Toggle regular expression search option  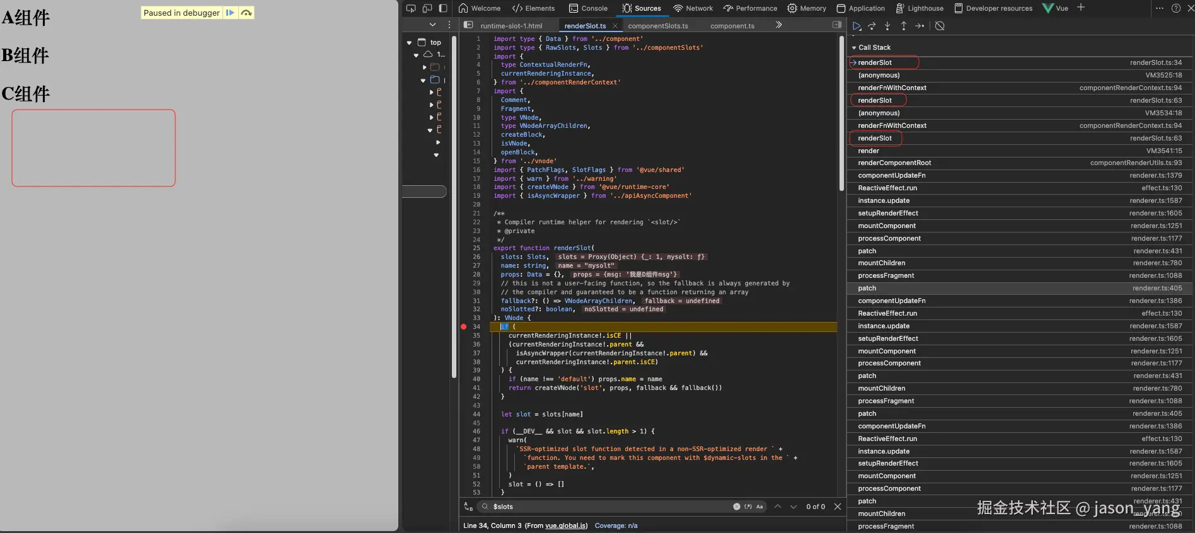click(x=748, y=507)
